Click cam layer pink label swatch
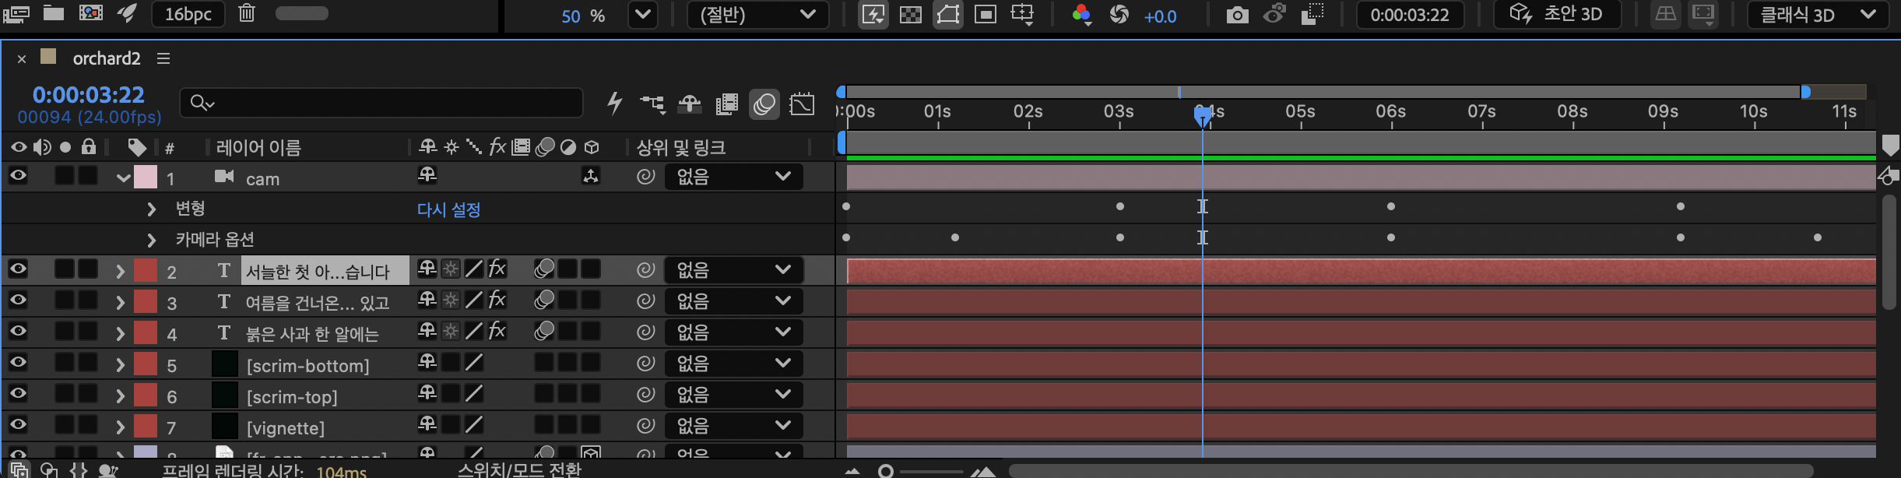This screenshot has width=1901, height=478. point(146,177)
